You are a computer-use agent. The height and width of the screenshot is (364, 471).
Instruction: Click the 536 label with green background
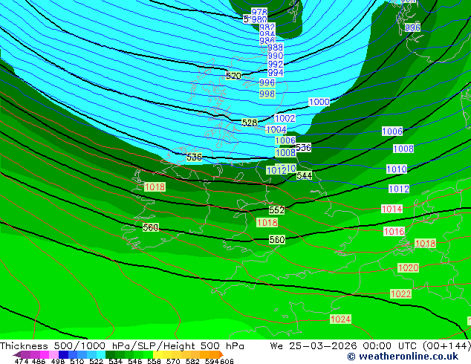[195, 157]
